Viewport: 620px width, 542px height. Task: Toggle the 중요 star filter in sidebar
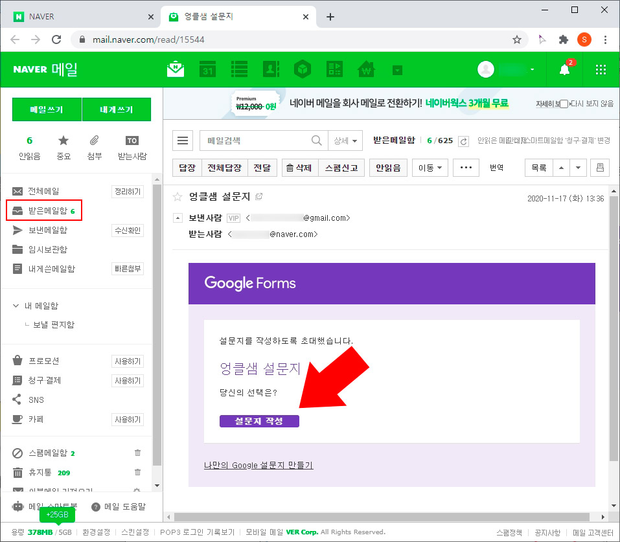(63, 144)
